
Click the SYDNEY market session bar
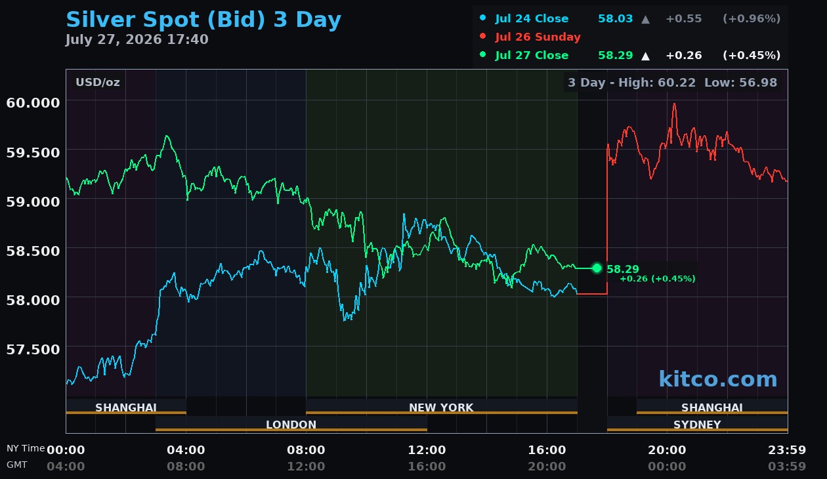(x=697, y=424)
